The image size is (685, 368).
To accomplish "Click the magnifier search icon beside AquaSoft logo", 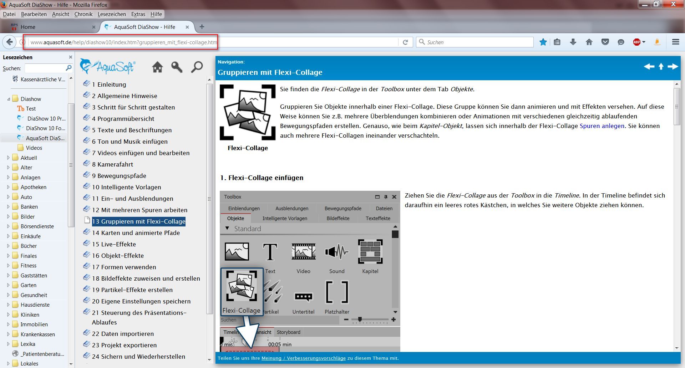I will coord(197,67).
